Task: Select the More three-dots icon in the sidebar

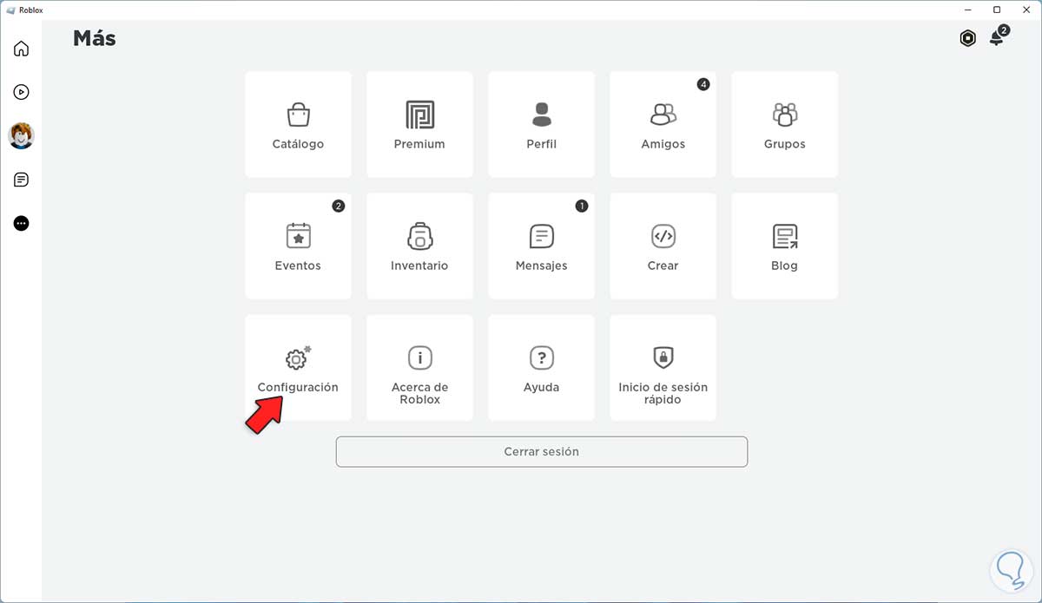Action: 21,223
